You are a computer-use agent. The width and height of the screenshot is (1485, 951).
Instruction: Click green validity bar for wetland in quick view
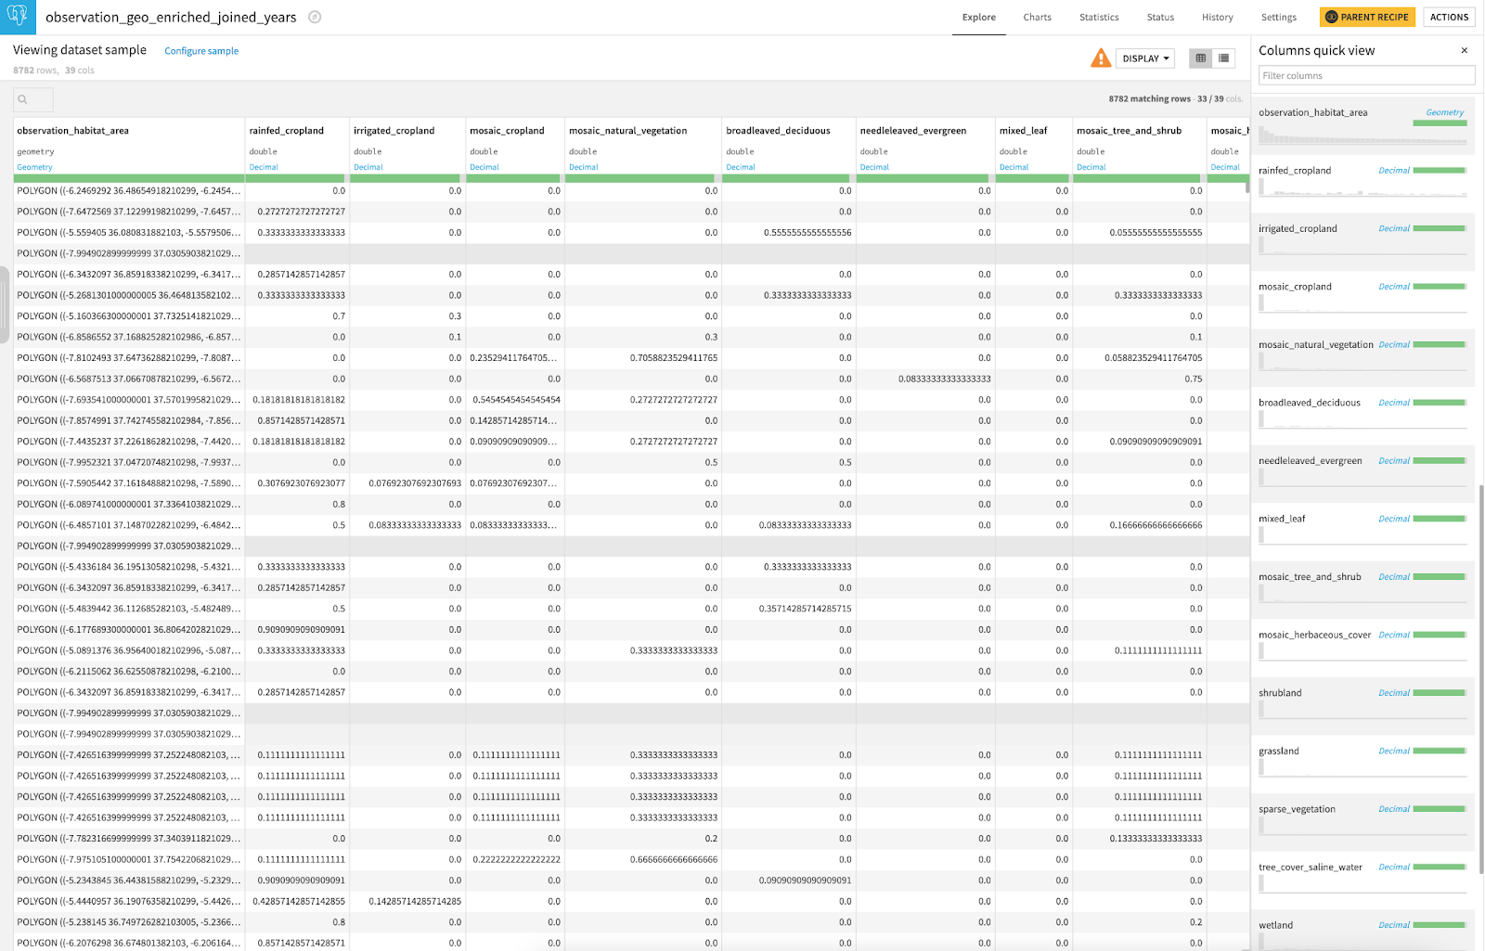1440,925
